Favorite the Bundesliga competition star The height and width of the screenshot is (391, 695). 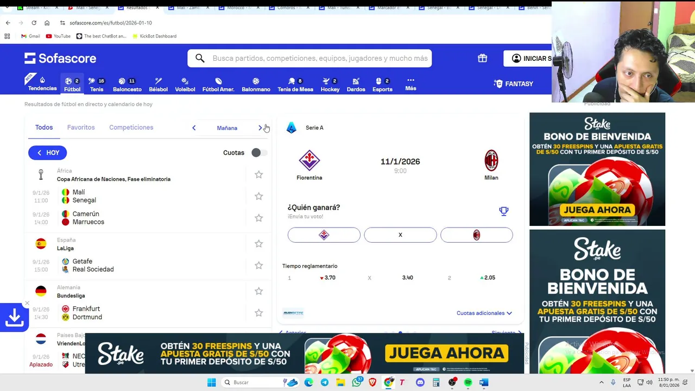coord(258,291)
